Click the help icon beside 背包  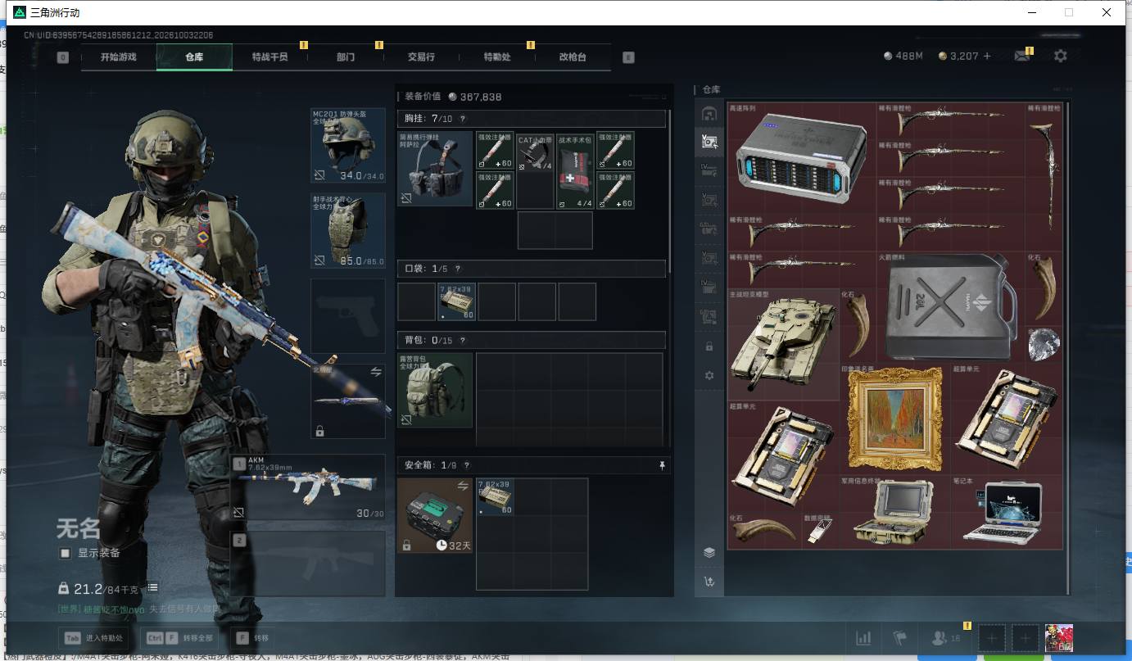point(461,339)
